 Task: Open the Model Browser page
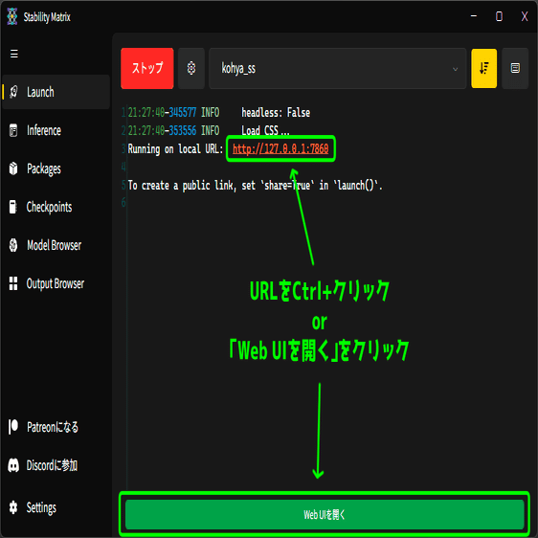click(56, 245)
